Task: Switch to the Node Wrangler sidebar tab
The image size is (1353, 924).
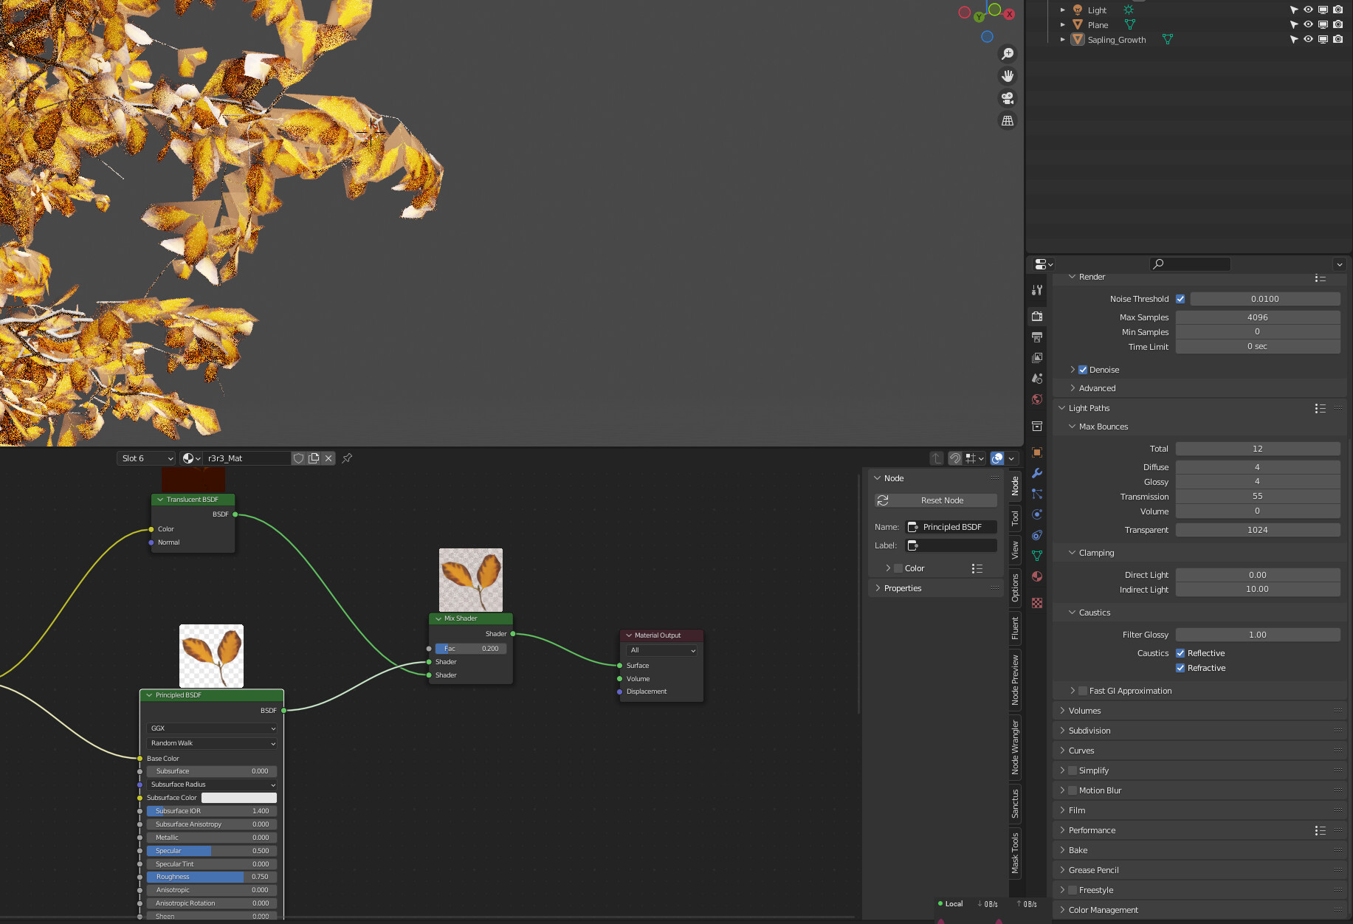Action: (1016, 745)
